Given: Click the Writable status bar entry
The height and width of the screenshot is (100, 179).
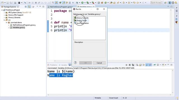Looking at the screenshot, I should (98, 98).
